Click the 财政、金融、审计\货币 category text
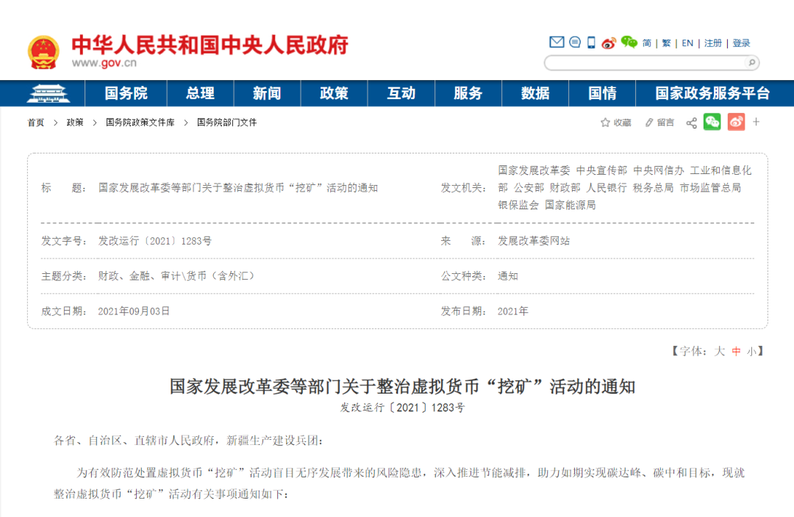The height and width of the screenshot is (517, 794). [x=176, y=275]
